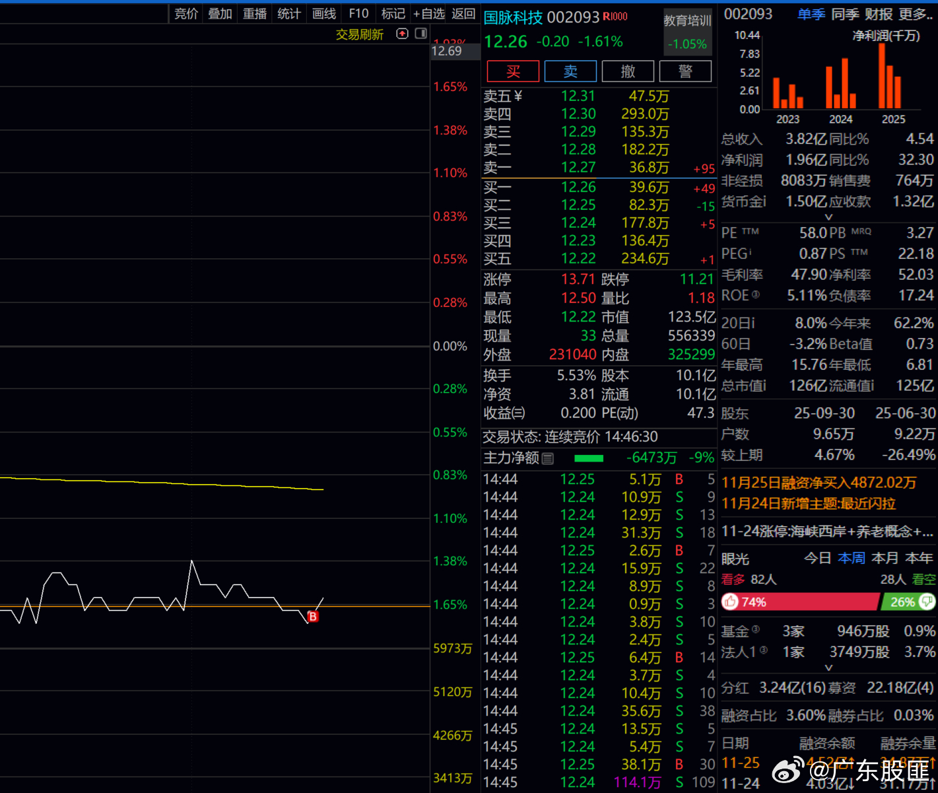Click the thumbs-down 看空 icon
Image resolution: width=938 pixels, height=793 pixels.
[927, 602]
